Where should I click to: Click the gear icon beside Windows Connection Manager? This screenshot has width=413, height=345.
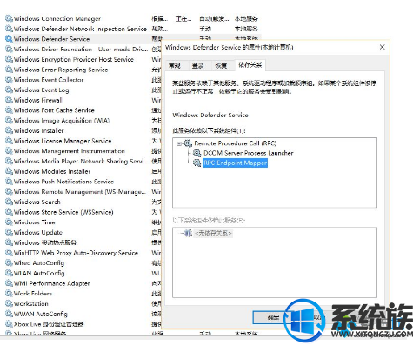[x=9, y=18]
